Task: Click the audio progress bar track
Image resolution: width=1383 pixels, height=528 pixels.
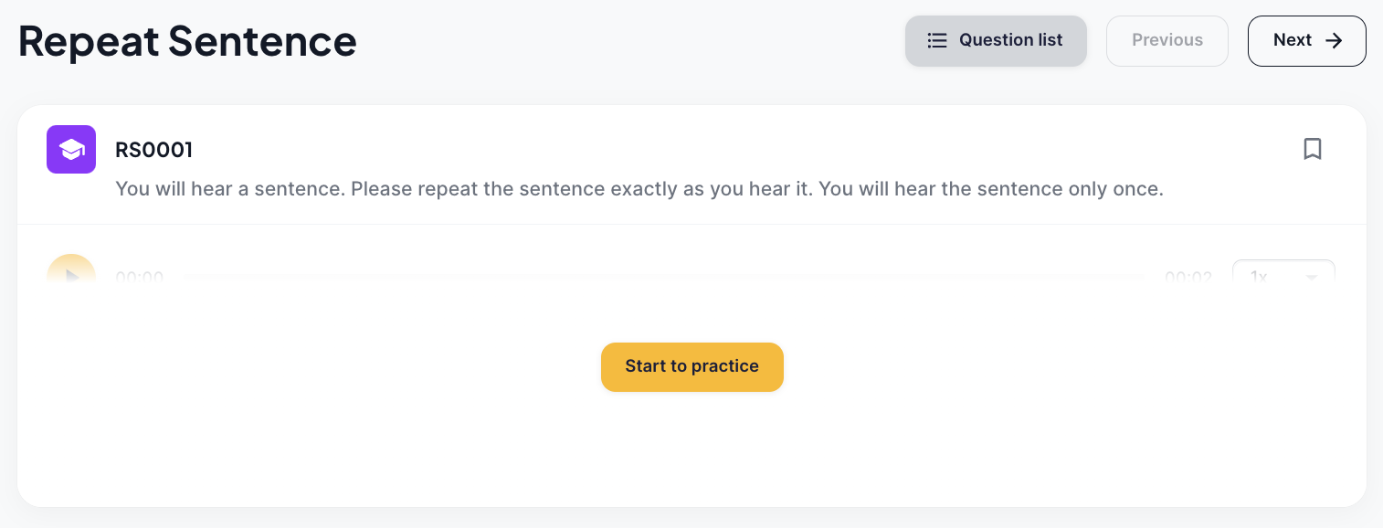Action: (x=663, y=276)
